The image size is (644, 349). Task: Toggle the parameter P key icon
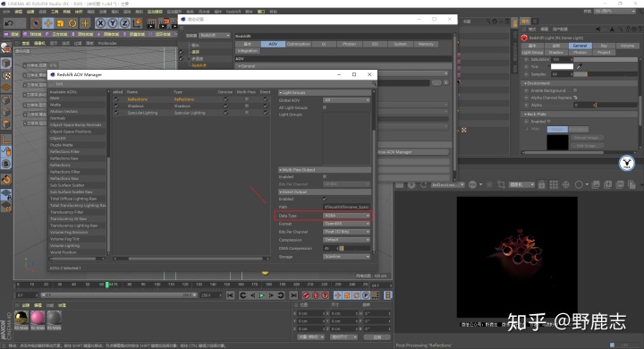coord(366,295)
